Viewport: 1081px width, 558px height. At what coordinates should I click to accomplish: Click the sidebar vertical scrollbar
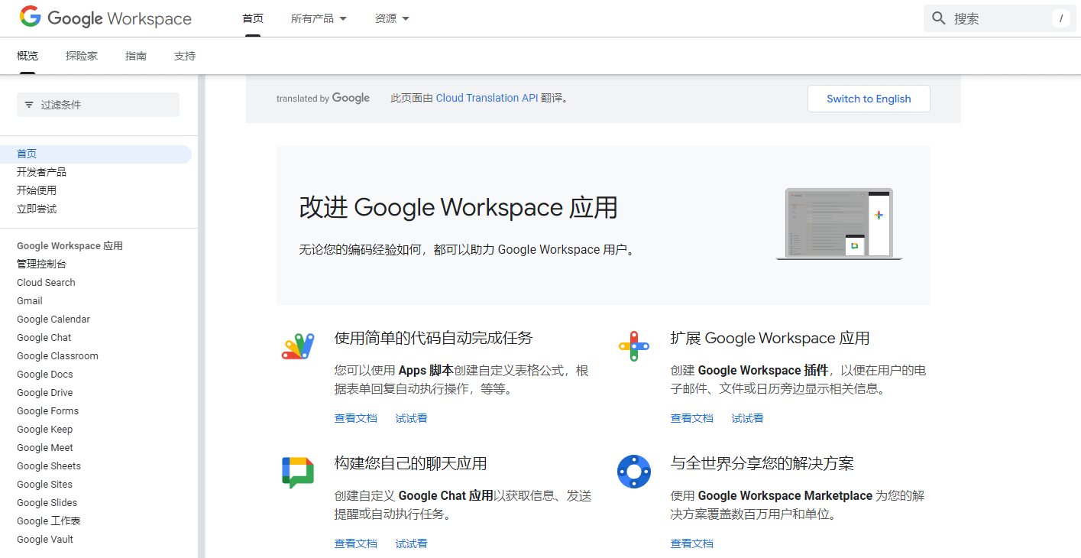tap(202, 316)
